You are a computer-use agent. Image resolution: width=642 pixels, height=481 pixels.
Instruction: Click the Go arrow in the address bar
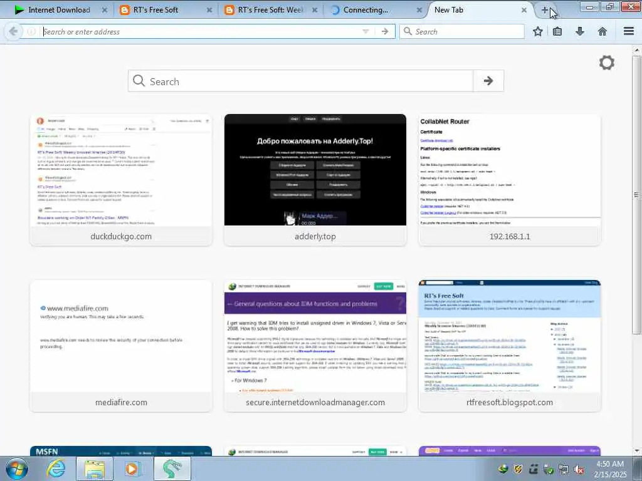tap(385, 31)
